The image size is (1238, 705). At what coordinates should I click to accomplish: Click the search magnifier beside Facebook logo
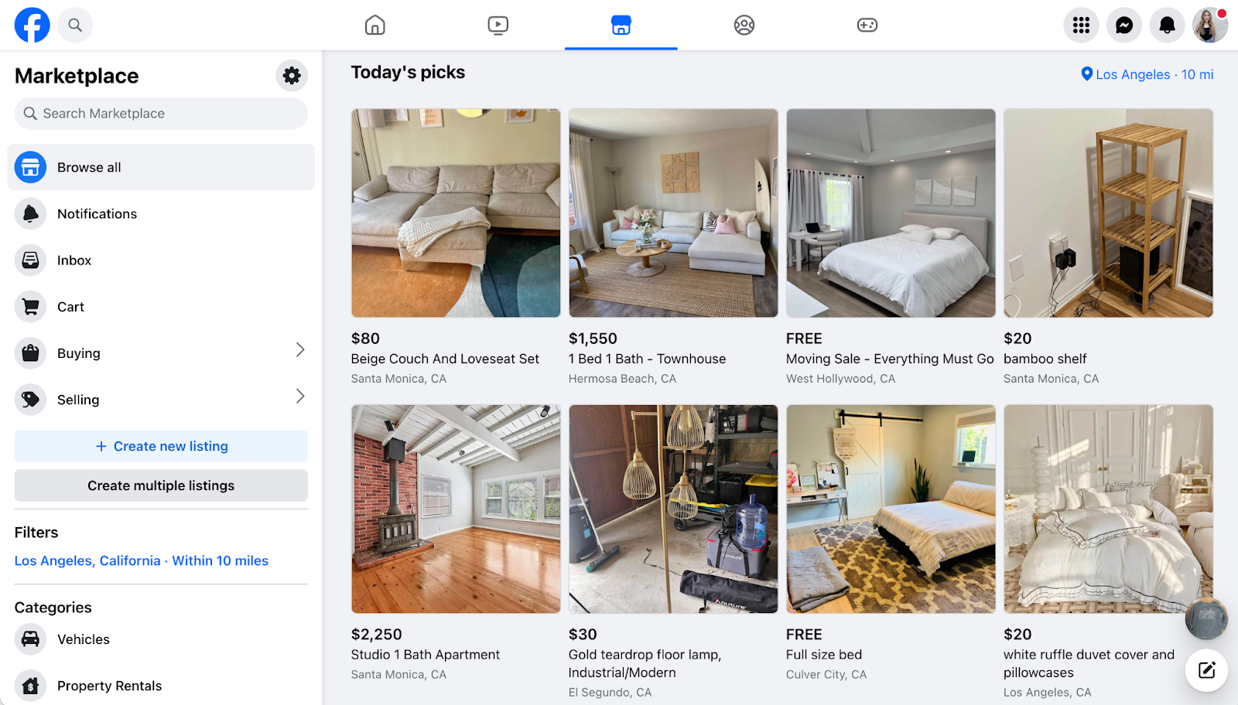click(x=75, y=26)
